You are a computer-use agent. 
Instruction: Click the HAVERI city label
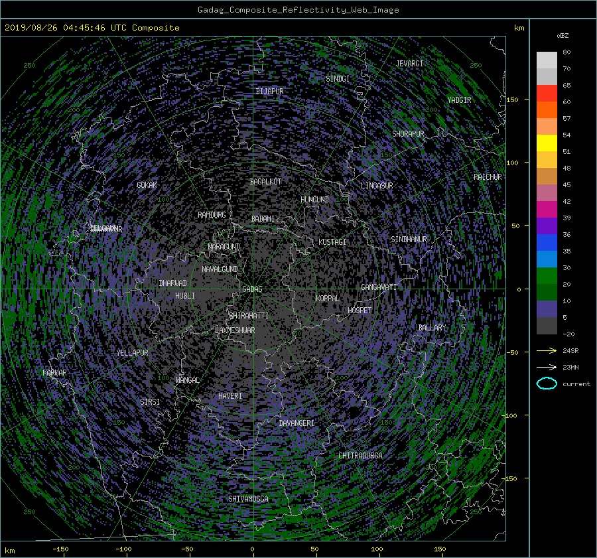(230, 396)
